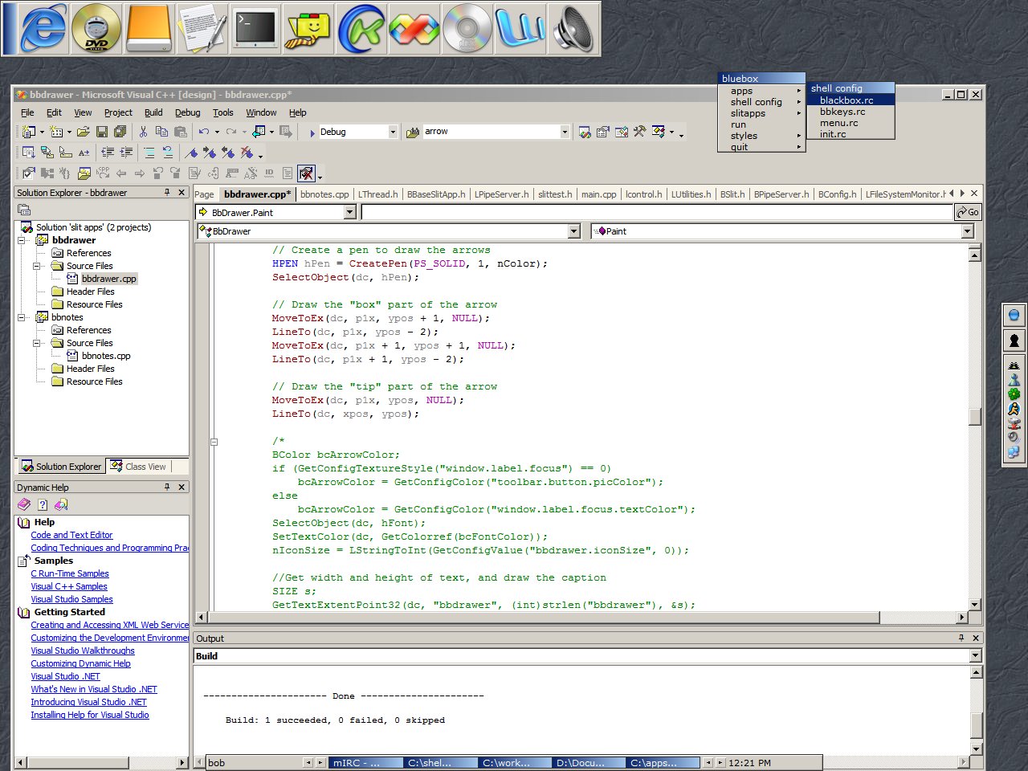Clear all bookmarks icon with red X
This screenshot has height=771, width=1028.
point(247,153)
